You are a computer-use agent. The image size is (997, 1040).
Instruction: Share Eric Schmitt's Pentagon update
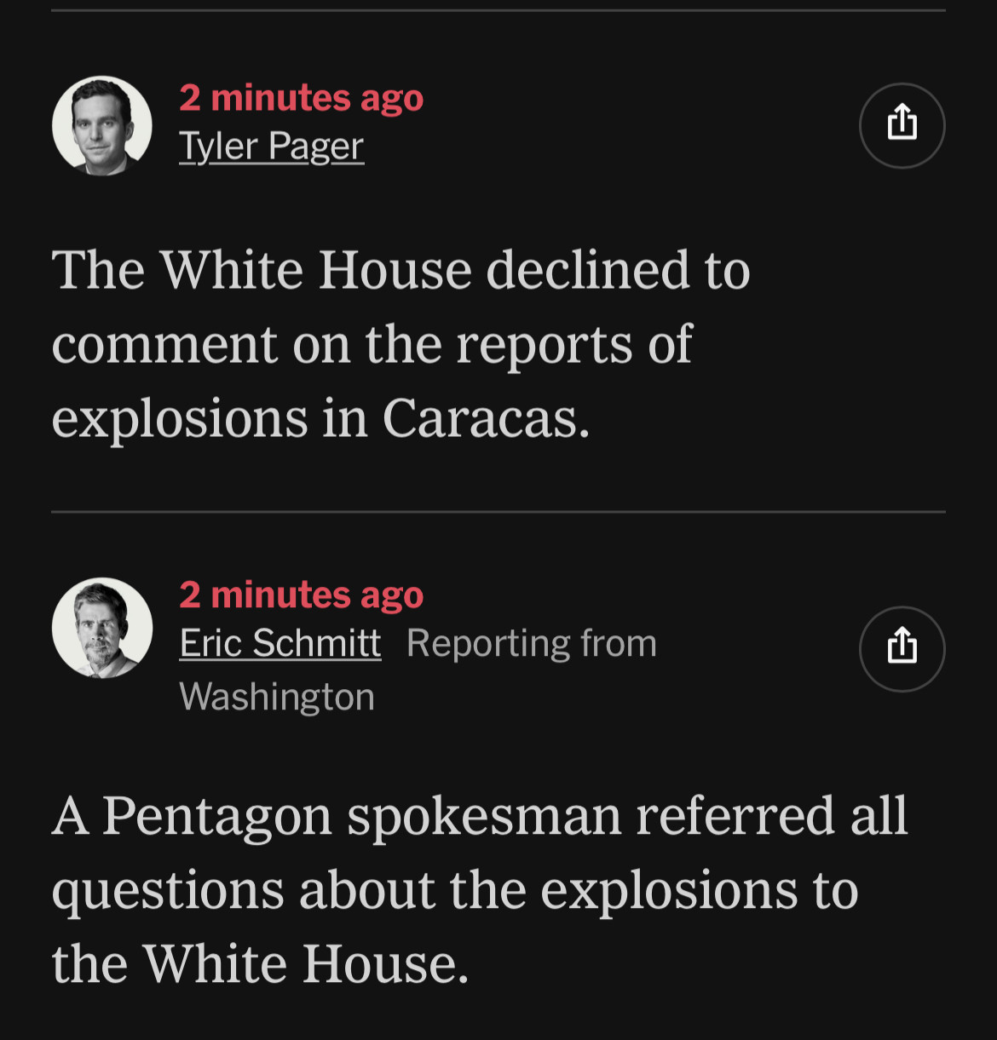click(902, 648)
